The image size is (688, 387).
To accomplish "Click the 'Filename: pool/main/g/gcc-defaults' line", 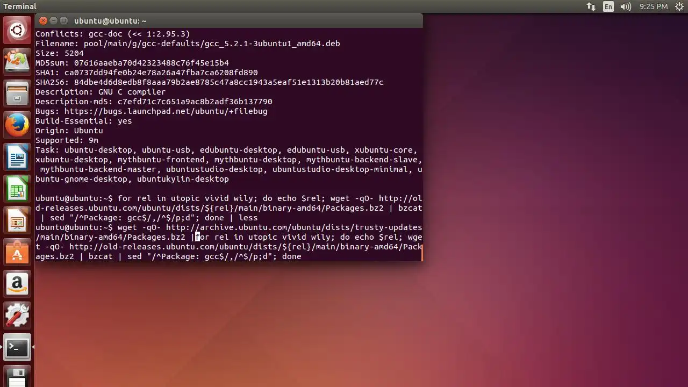I will [188, 44].
